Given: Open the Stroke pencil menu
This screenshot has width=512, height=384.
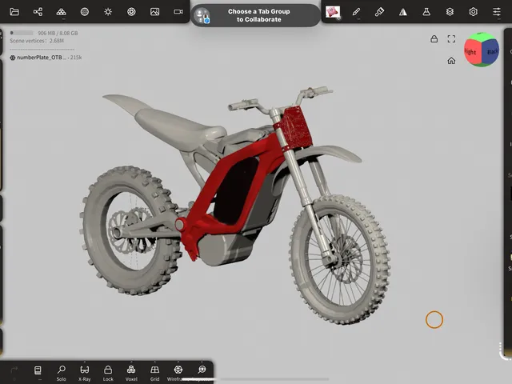Looking at the screenshot, I should (356, 12).
